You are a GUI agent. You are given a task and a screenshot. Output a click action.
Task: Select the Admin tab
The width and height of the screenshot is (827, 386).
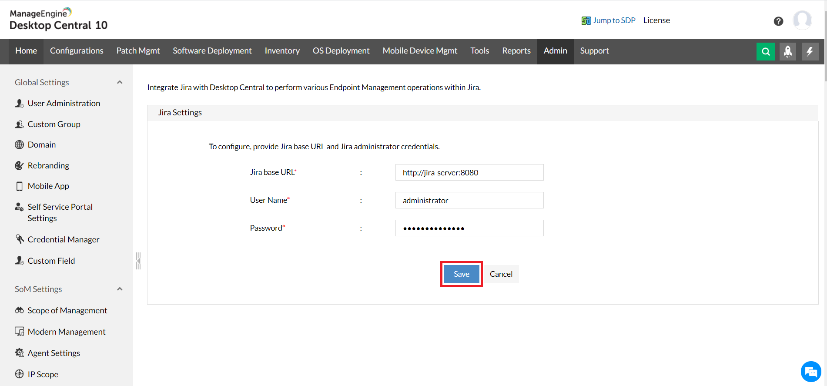[555, 51]
